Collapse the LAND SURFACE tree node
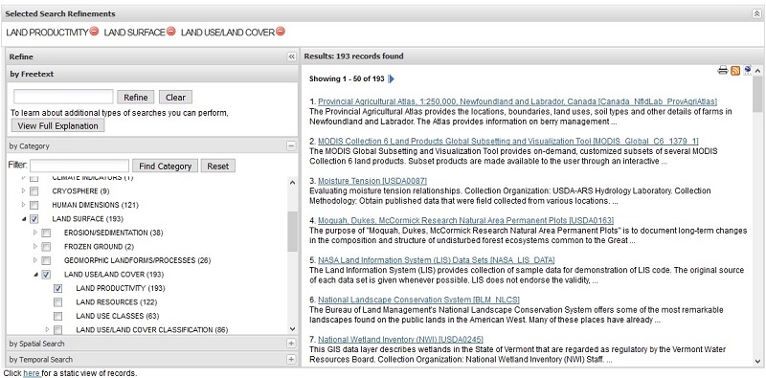 click(23, 219)
